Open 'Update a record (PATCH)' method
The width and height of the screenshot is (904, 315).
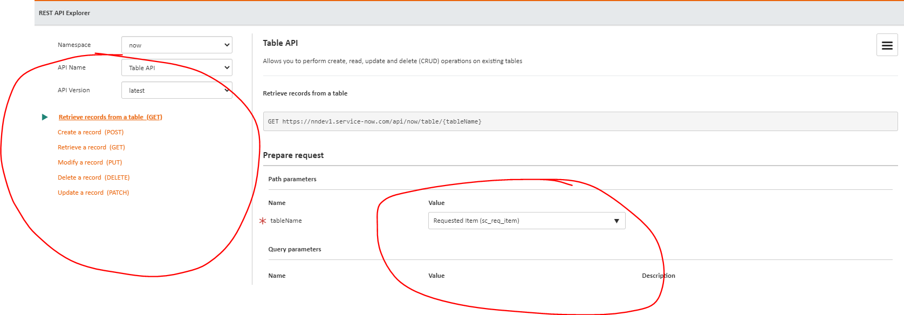tap(93, 193)
